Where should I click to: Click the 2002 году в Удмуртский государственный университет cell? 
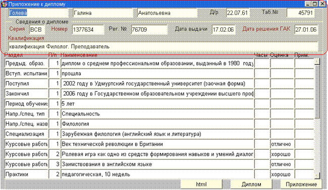click(x=157, y=84)
